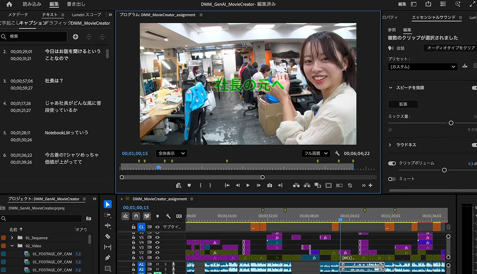Play the Program monitor
Screen dimensions: 477x274
(x=248, y=185)
